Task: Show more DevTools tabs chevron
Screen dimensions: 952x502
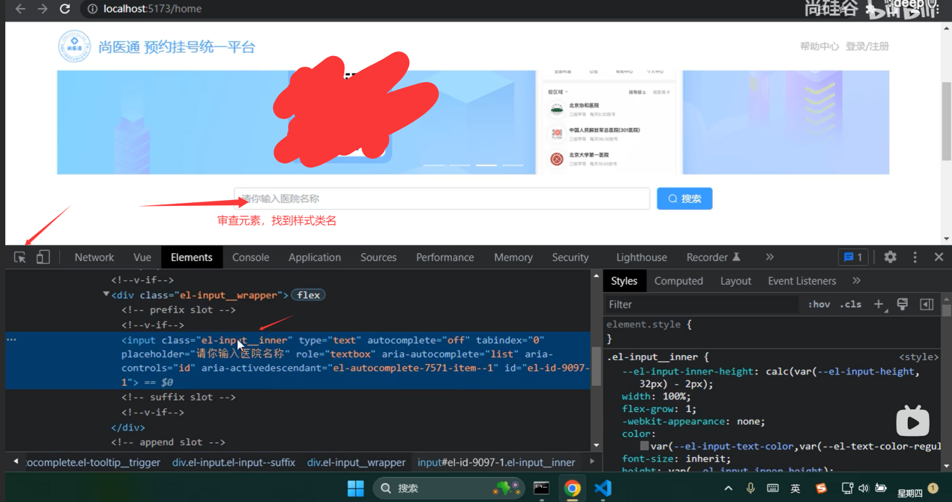Action: pyautogui.click(x=770, y=257)
